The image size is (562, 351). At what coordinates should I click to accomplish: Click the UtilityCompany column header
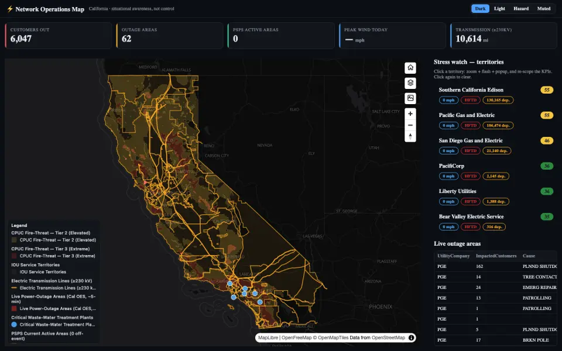click(x=453, y=256)
